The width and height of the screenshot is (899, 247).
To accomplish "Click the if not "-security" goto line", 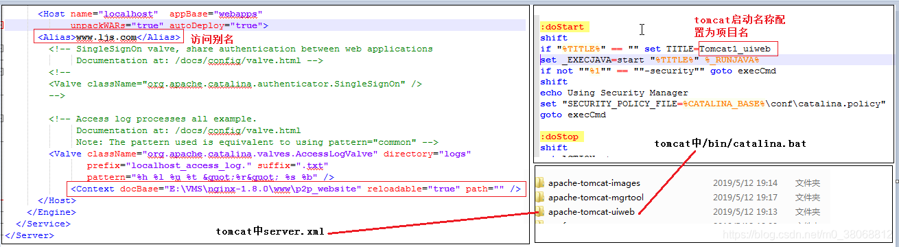I will coord(658,71).
